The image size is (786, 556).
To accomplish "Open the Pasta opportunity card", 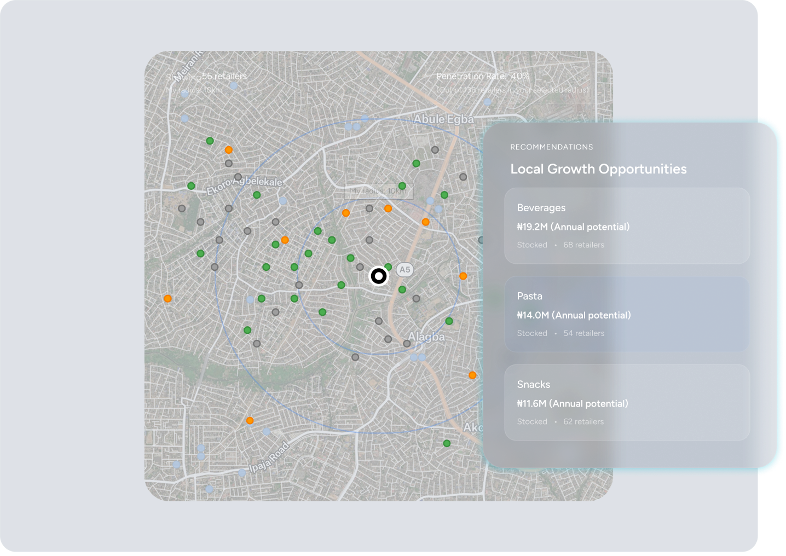I will coord(627,314).
